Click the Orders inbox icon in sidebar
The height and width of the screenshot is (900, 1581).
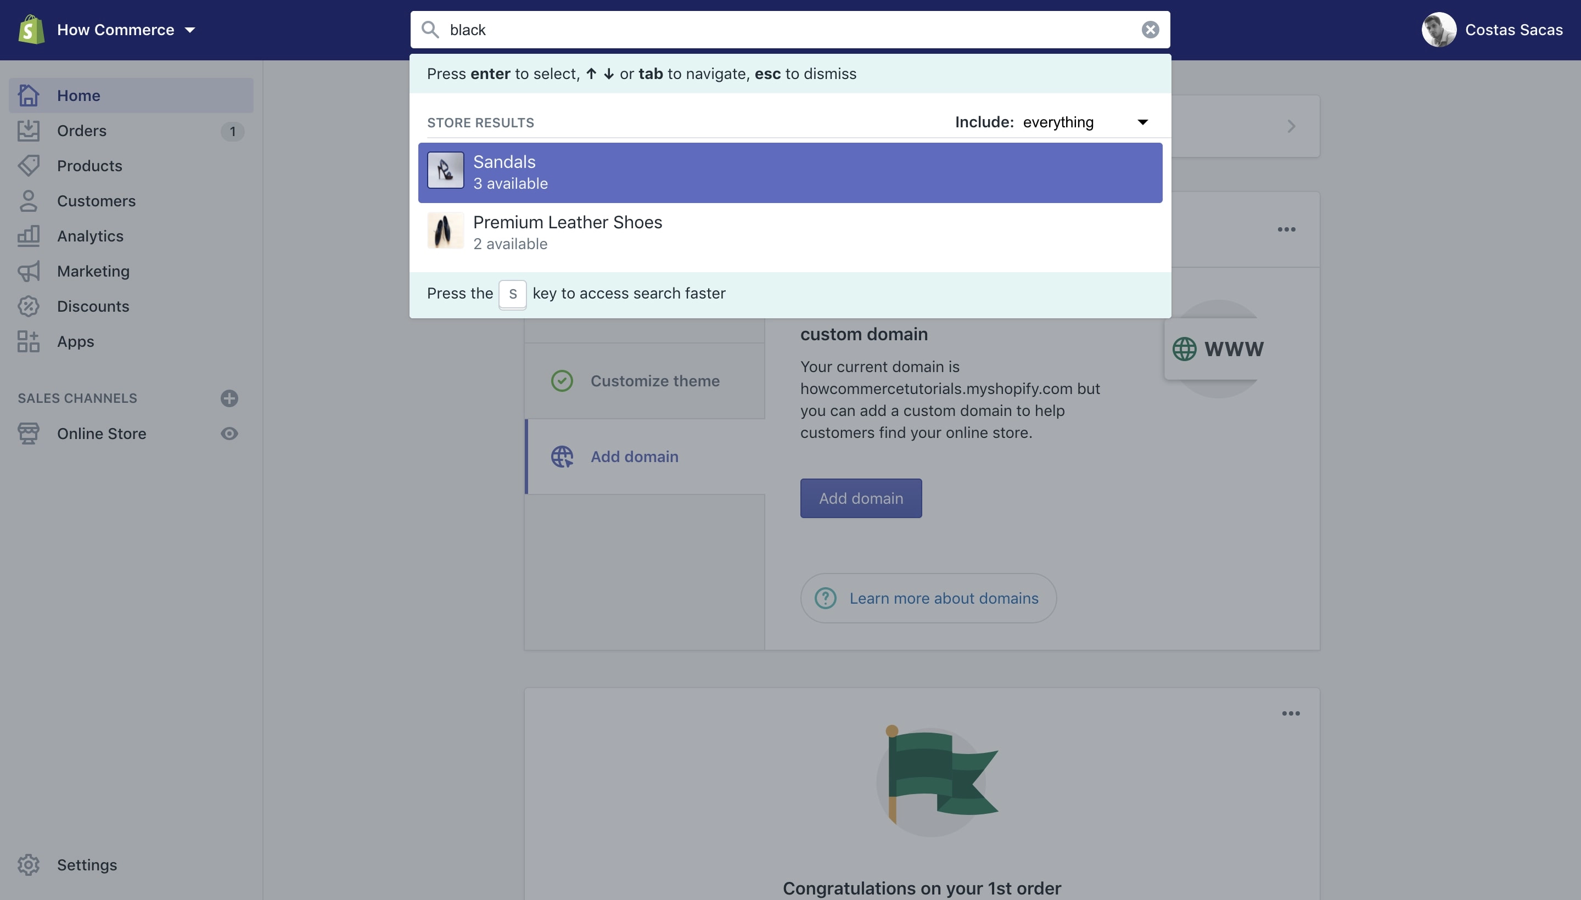point(29,131)
